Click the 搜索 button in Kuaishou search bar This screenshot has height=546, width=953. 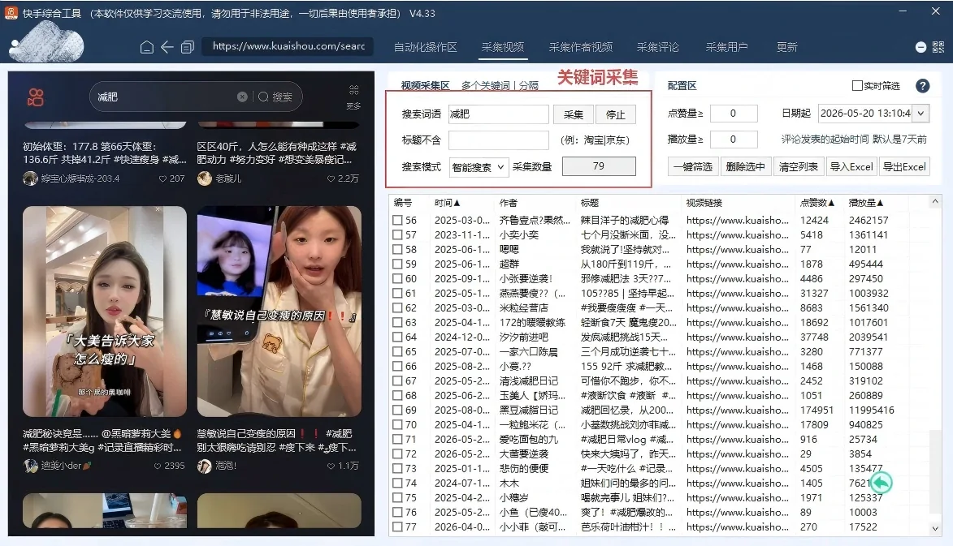(x=275, y=97)
